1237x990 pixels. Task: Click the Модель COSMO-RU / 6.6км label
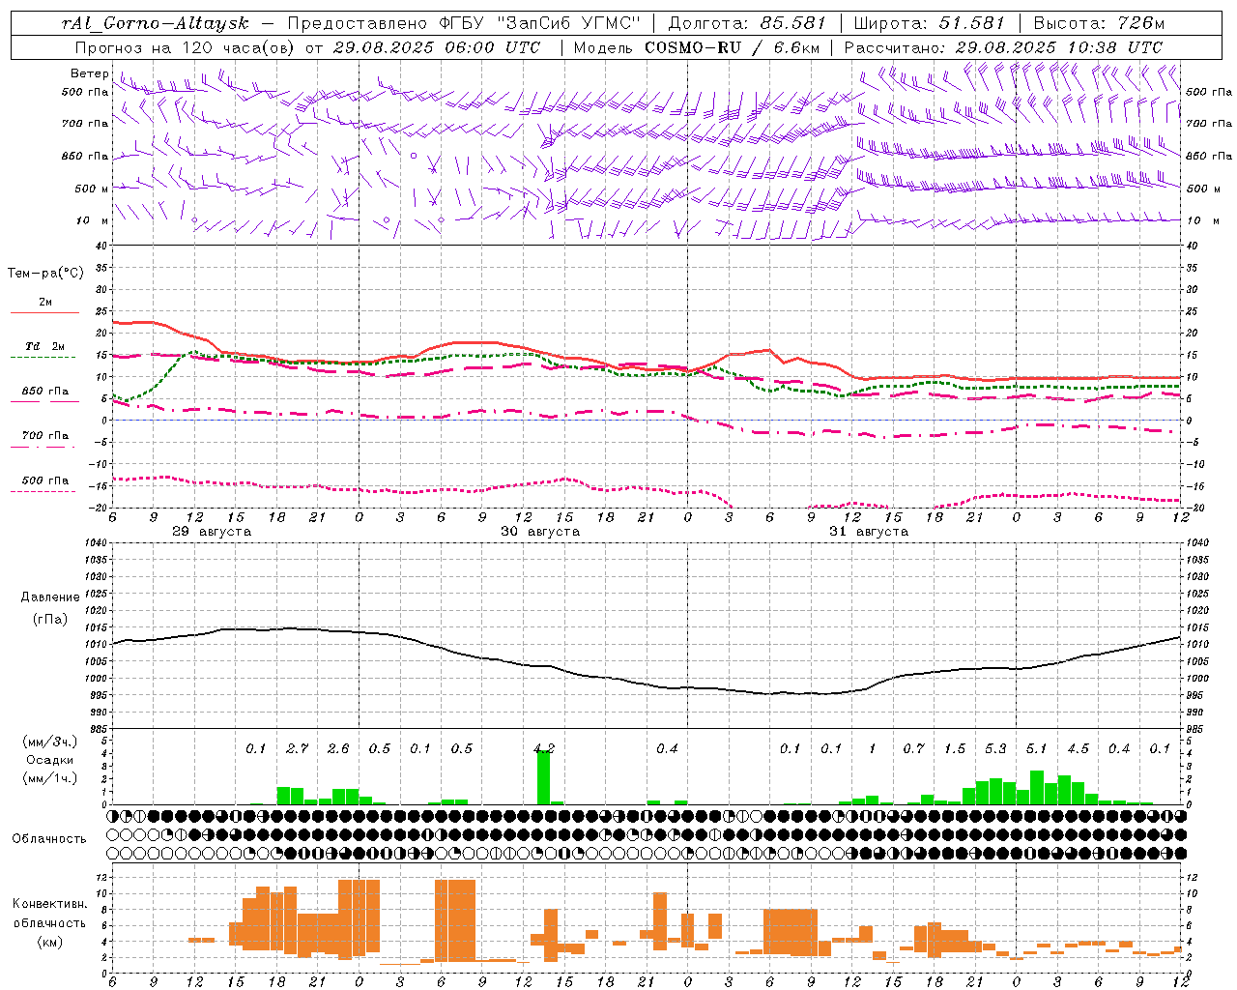tap(697, 47)
